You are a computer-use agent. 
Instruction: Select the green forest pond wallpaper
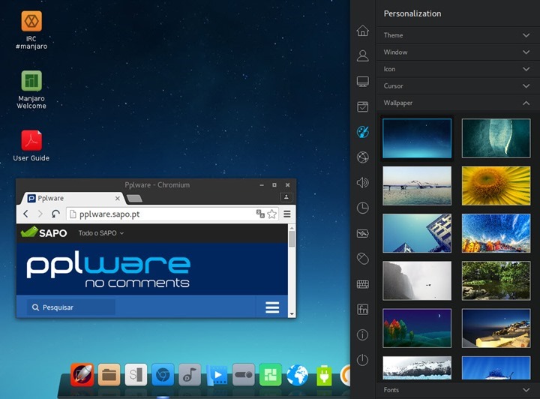pyautogui.click(x=496, y=280)
